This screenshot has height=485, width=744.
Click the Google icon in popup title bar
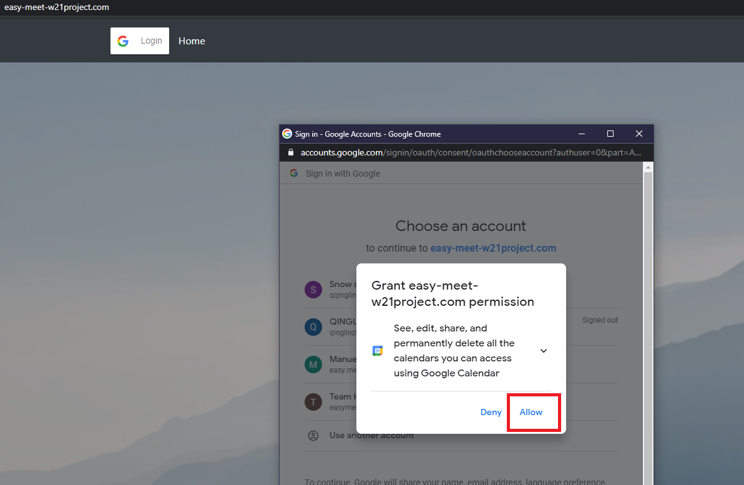tap(287, 134)
